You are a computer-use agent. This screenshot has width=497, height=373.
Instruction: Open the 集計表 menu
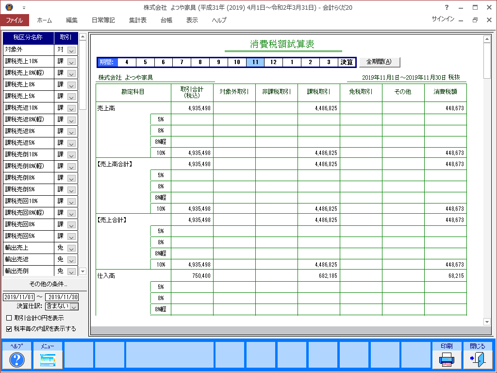coord(138,20)
